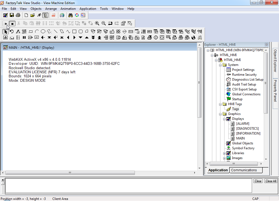Create a new blank display page
This screenshot has height=201, width=279.
(26, 15)
